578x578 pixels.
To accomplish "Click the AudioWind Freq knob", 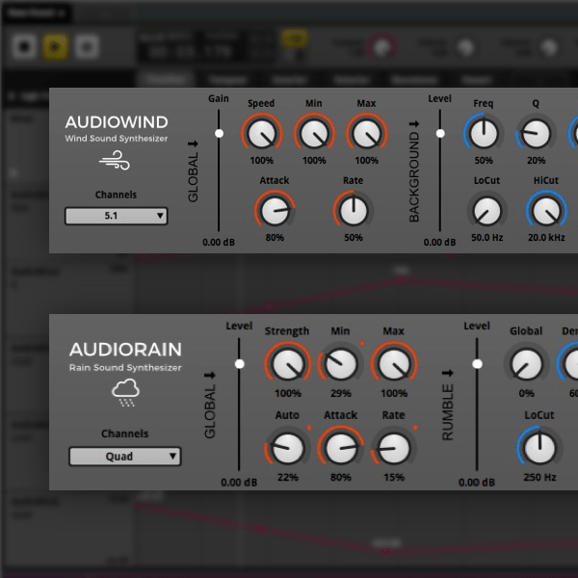I will click(x=484, y=134).
